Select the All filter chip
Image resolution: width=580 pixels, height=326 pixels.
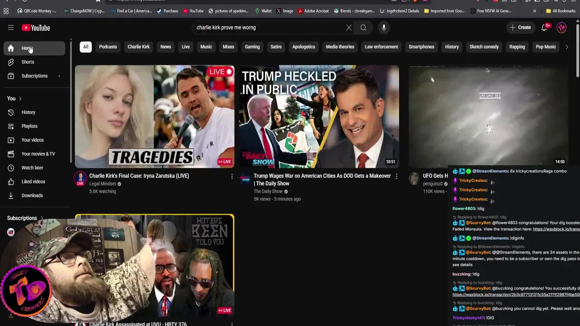[86, 47]
